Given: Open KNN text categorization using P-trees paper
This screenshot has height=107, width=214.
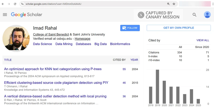Looking at the screenshot, I should tap(53, 69).
